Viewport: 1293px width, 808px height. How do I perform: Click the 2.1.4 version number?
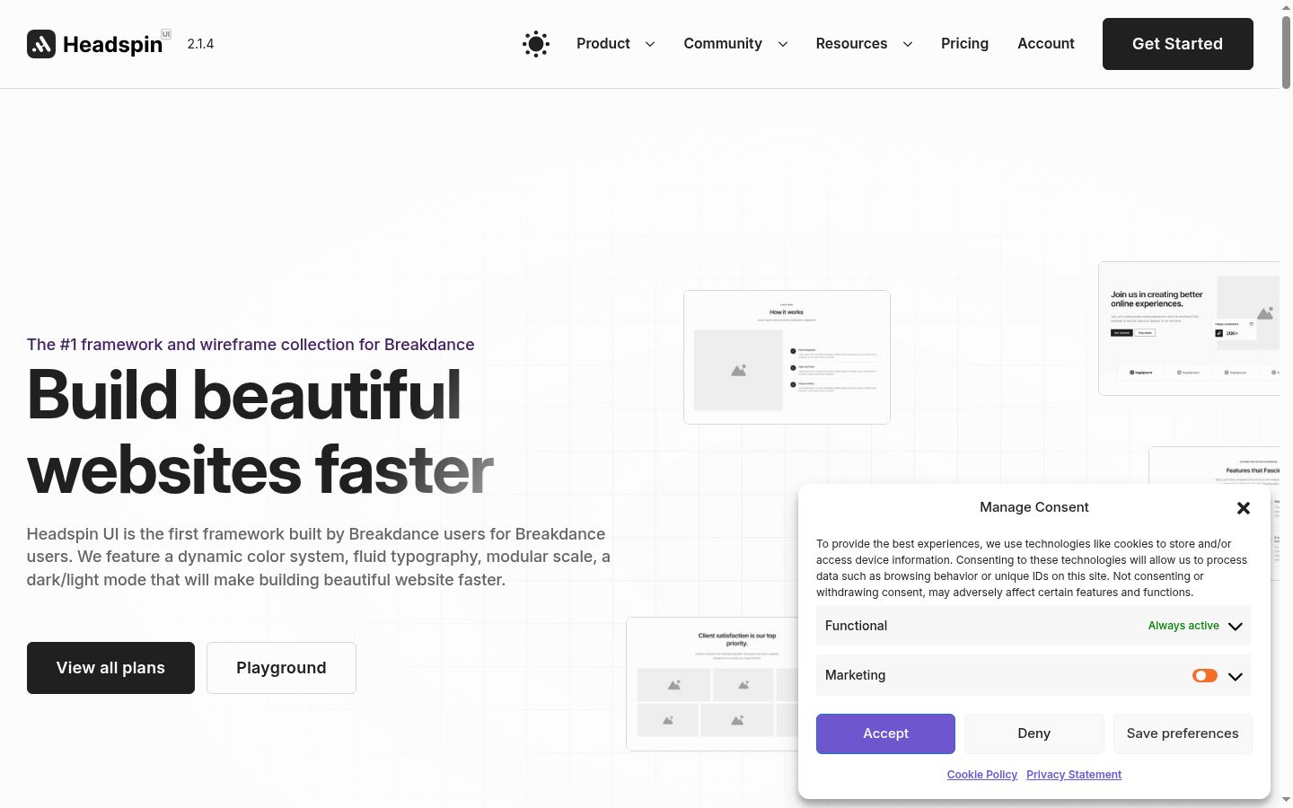pyautogui.click(x=200, y=44)
